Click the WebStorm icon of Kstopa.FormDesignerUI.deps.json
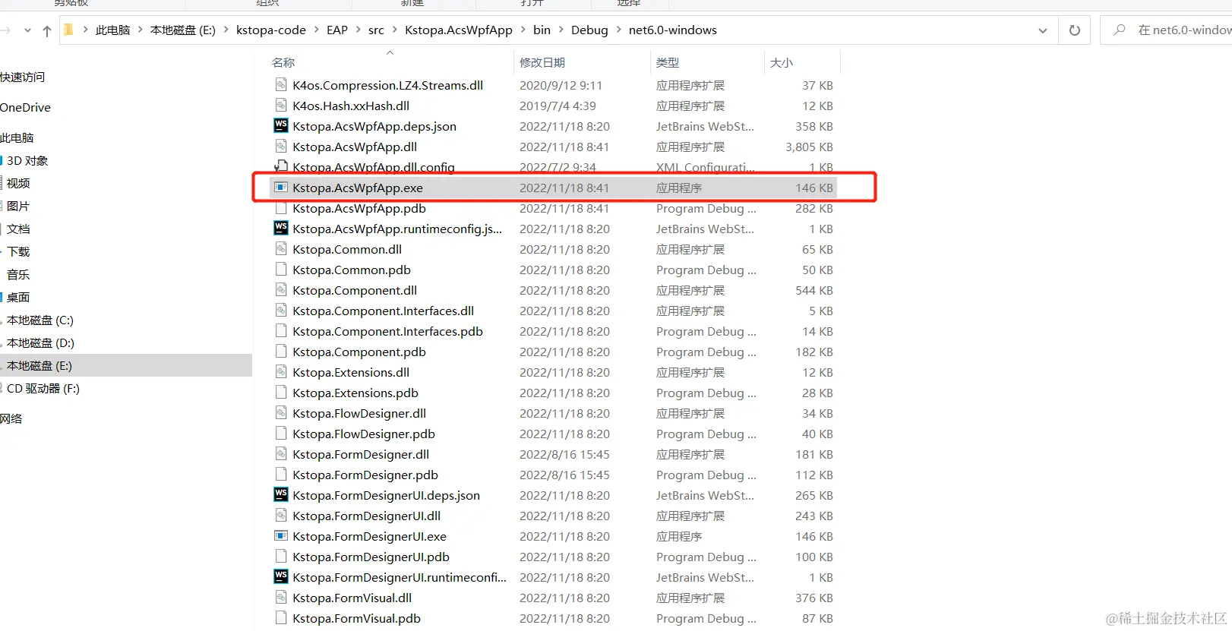1232x631 pixels. pyautogui.click(x=281, y=495)
